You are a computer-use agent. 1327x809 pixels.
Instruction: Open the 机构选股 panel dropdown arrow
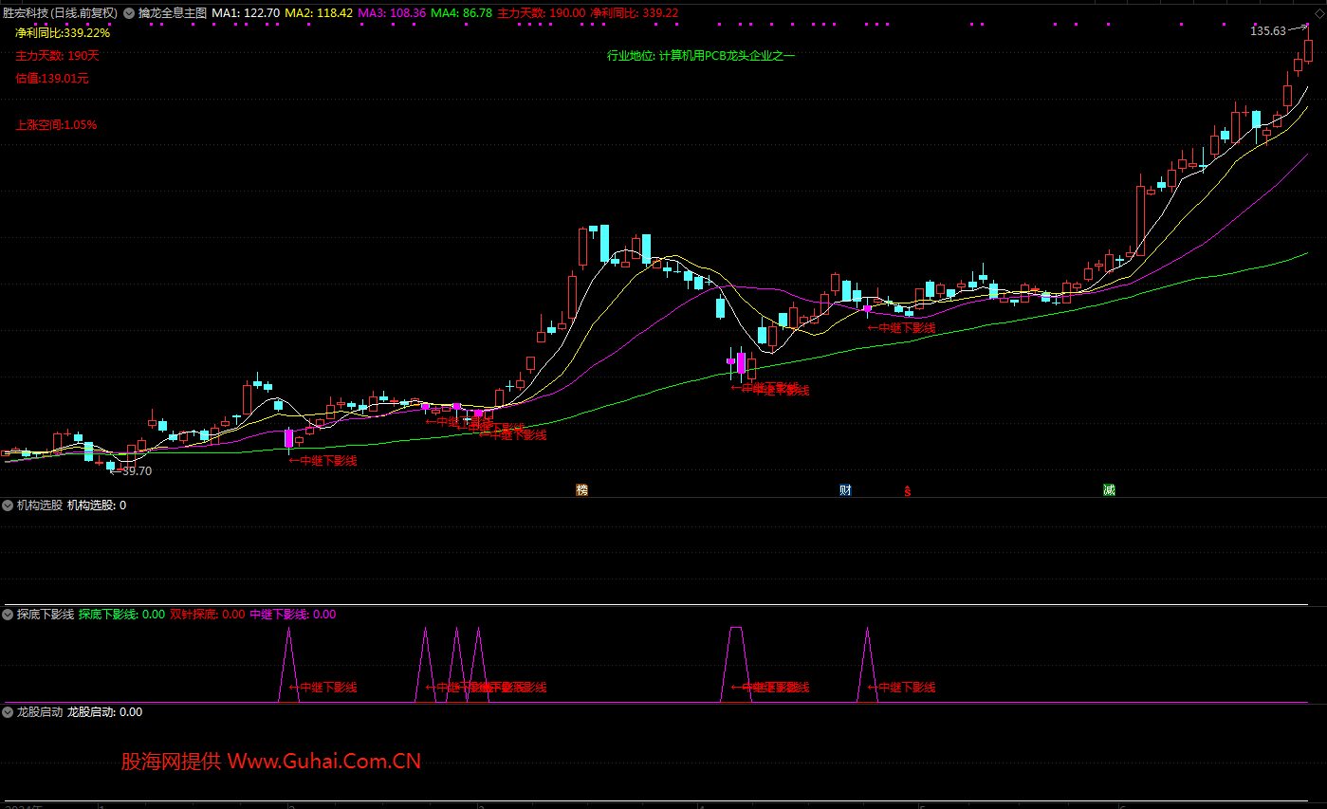click(8, 506)
